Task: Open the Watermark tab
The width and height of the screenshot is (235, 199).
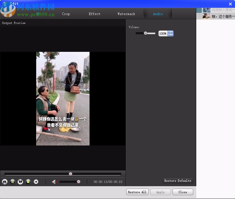Action: point(126,14)
